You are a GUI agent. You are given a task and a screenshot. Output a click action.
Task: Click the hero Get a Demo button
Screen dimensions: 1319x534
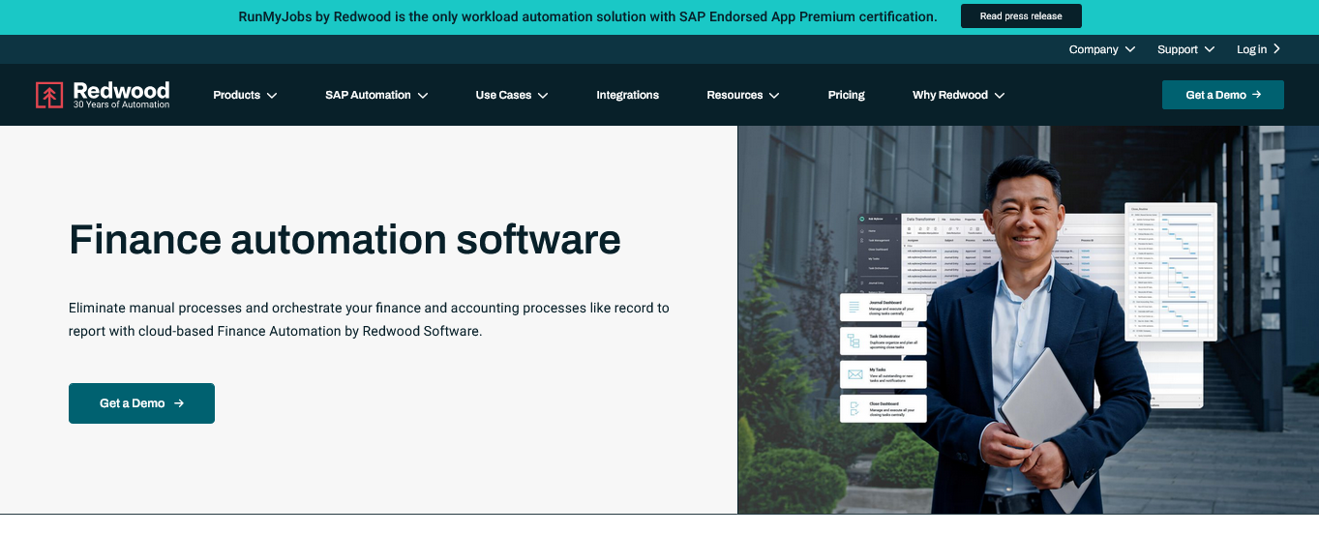141,403
